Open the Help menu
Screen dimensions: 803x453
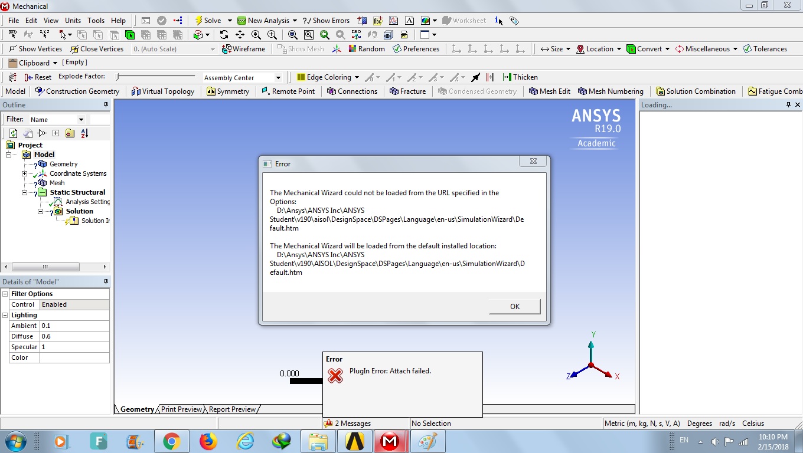click(119, 21)
